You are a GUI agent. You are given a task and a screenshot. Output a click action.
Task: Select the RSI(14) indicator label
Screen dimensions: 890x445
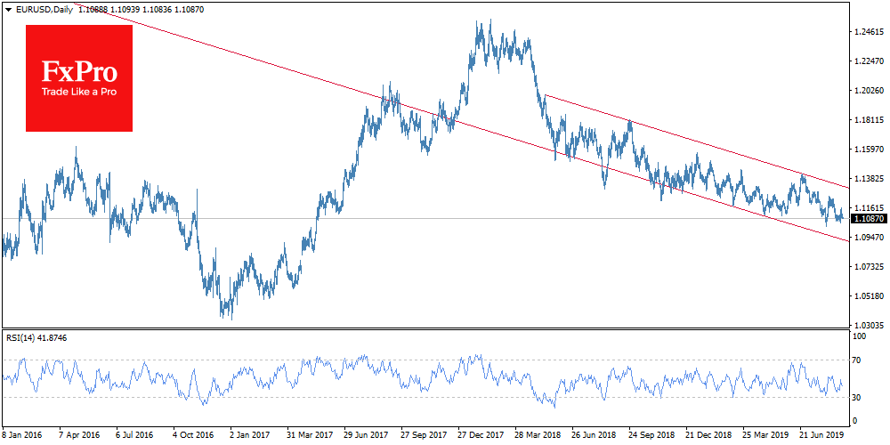(21, 338)
